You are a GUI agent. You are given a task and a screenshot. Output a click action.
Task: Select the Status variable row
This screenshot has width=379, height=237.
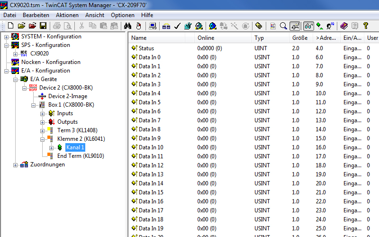pos(254,48)
